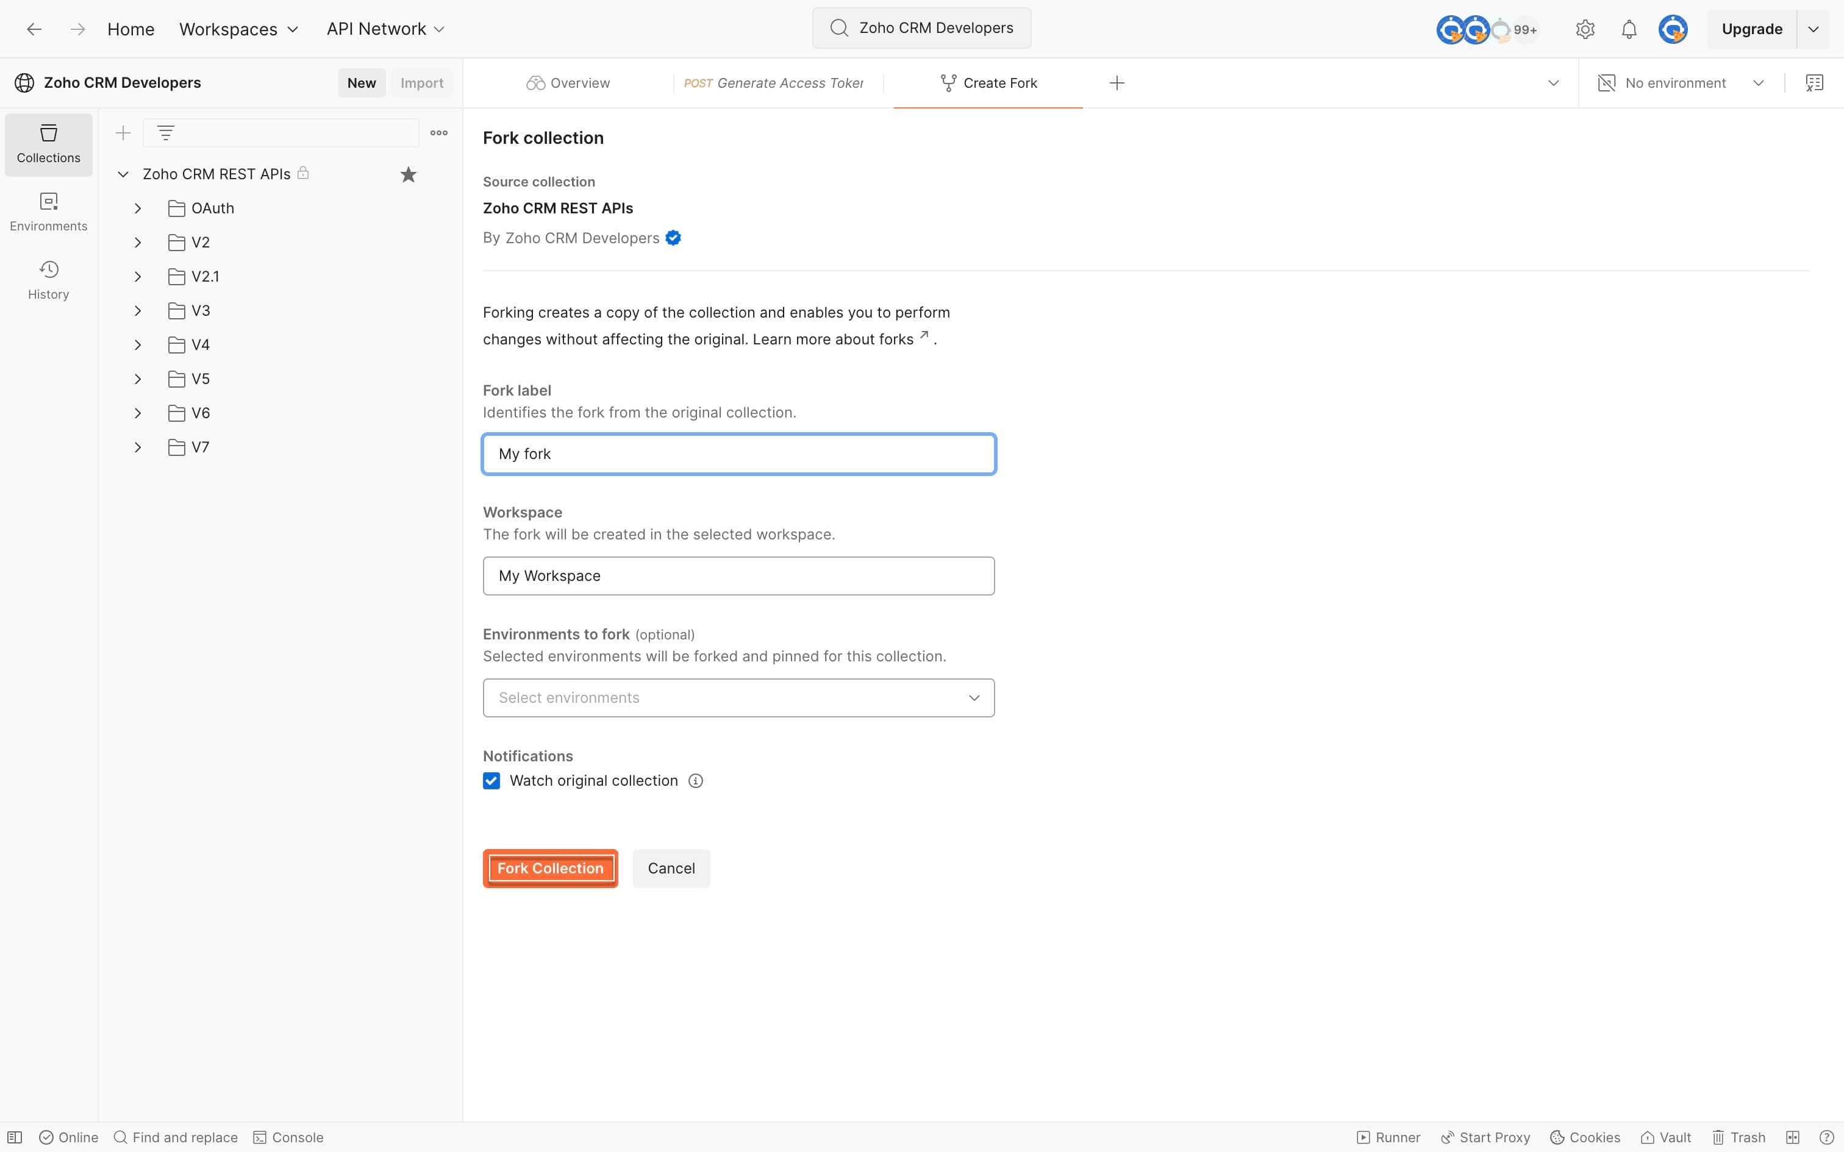Click the Fork Collection button
Viewport: 1844px width, 1152px height.
pos(550,869)
